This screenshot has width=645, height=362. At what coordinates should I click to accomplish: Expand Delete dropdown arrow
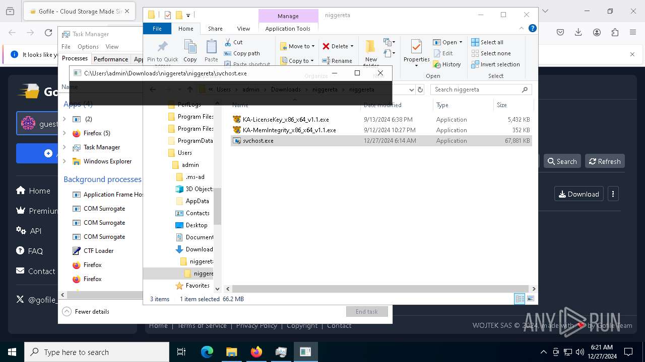pyautogui.click(x=352, y=46)
